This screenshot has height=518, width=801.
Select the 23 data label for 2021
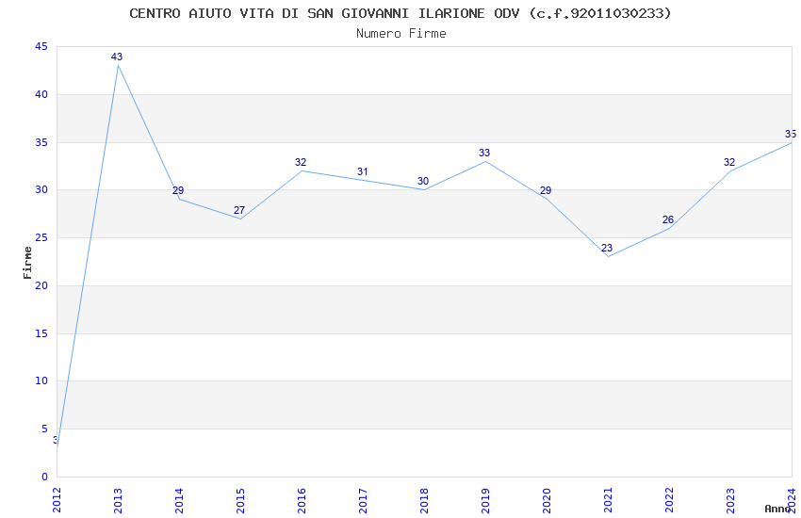(607, 248)
